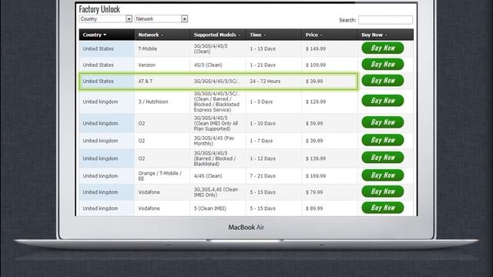493x277 pixels.
Task: Click the 1 - 5 Days time cell
Action: click(x=273, y=102)
